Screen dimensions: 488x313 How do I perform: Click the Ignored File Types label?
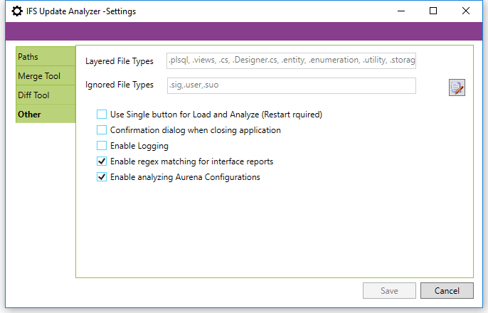pos(120,85)
